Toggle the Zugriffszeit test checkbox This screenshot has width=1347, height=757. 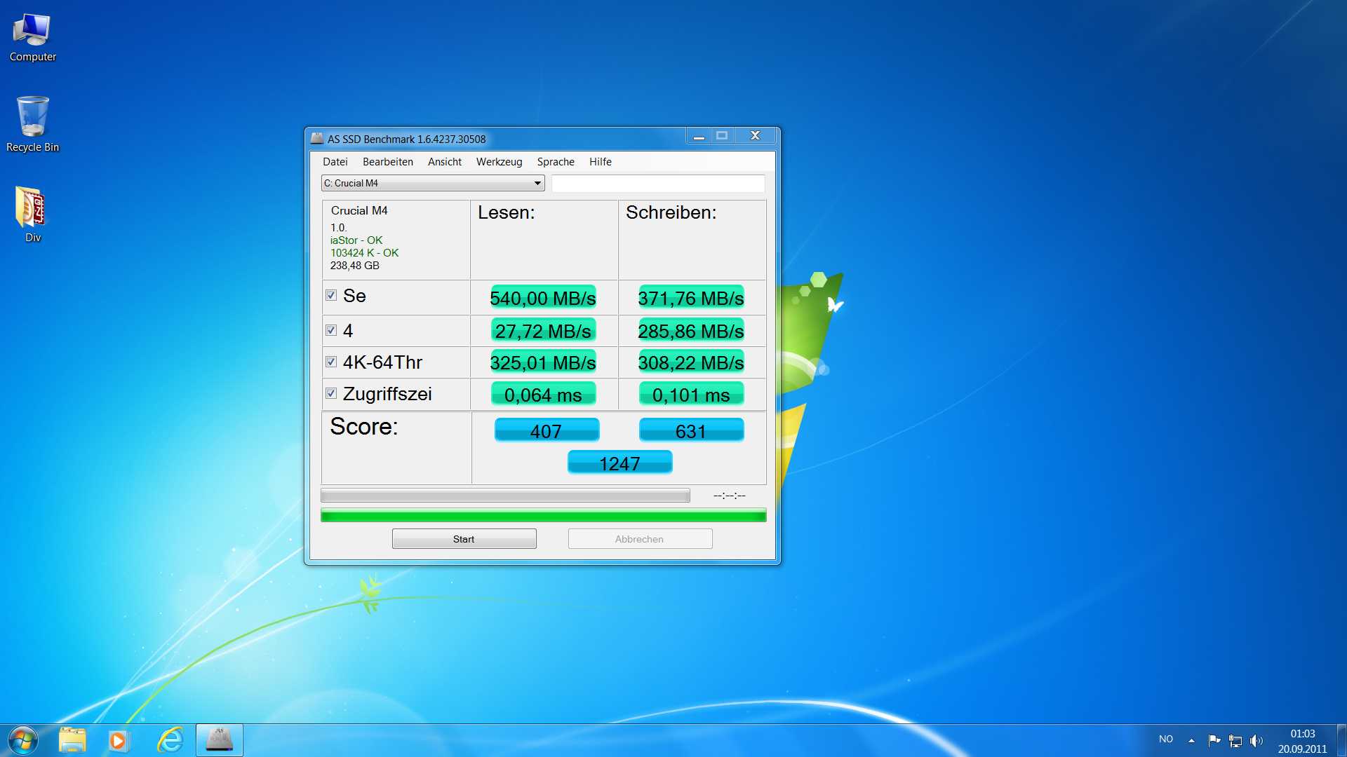[331, 393]
